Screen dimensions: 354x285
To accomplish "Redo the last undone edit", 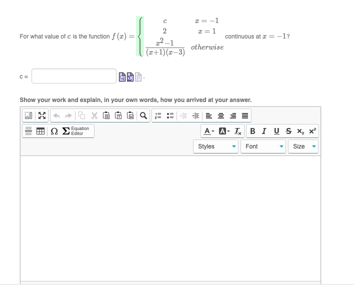I will click(68, 115).
